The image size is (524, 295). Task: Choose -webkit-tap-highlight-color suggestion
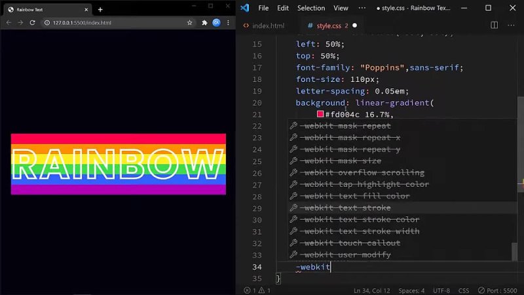(402, 185)
